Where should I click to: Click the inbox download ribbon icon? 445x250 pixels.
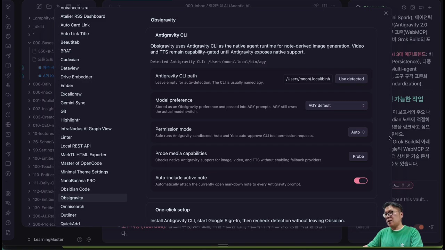8,46
